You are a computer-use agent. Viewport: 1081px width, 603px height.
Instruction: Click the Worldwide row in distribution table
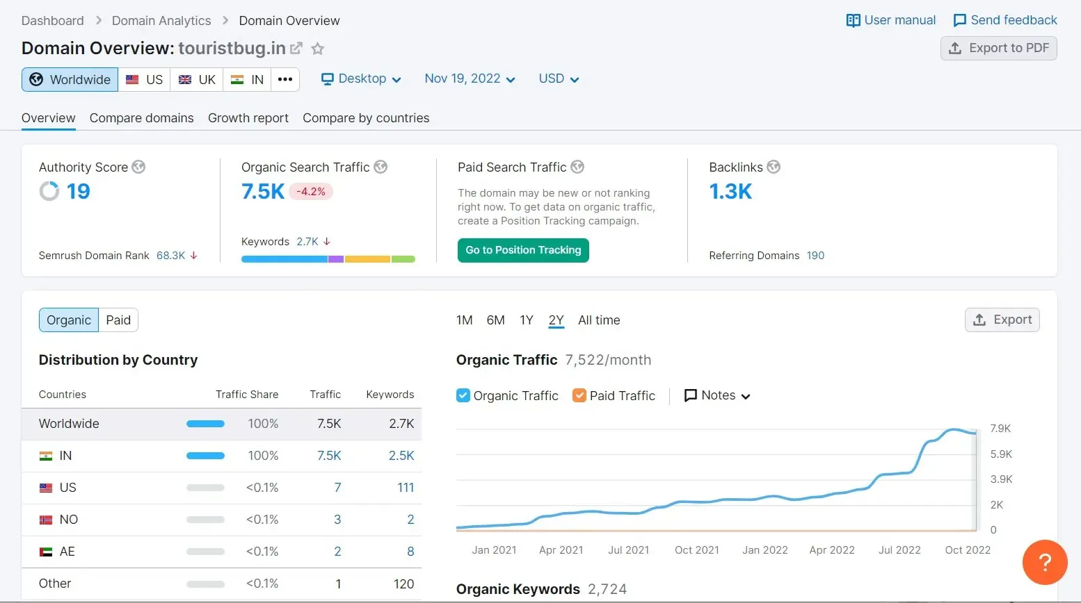tap(221, 424)
